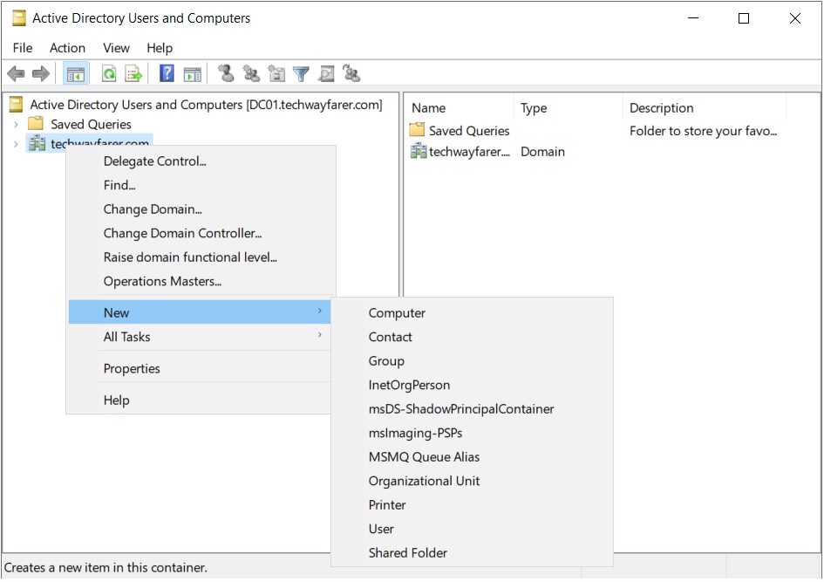Screen dimensions: 824x582
Task: Select techwayfarer Domain row in list
Action: (487, 152)
